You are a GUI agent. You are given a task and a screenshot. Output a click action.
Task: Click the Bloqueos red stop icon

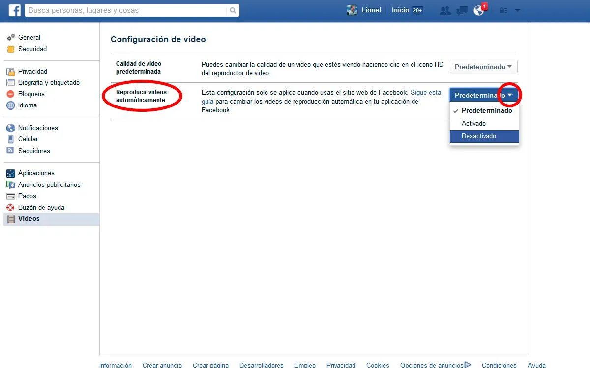pyautogui.click(x=11, y=94)
